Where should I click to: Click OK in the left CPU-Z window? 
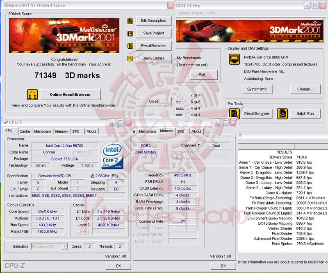(x=118, y=266)
